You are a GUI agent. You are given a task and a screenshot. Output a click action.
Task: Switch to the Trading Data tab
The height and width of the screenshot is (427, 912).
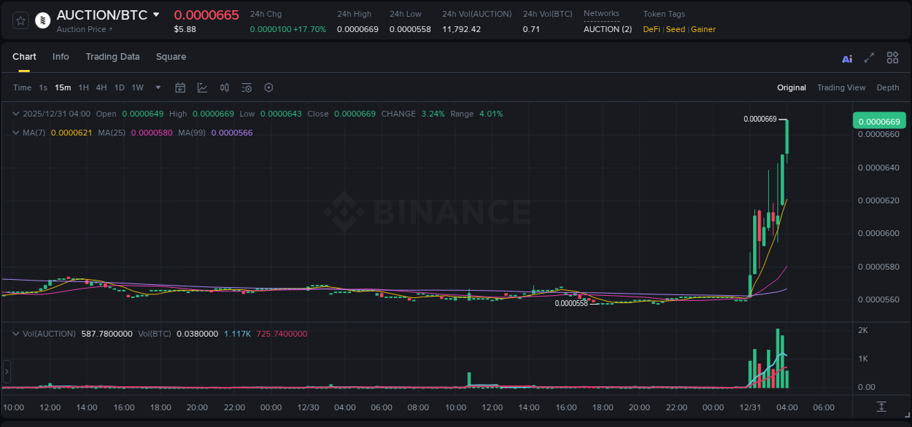pyautogui.click(x=112, y=57)
